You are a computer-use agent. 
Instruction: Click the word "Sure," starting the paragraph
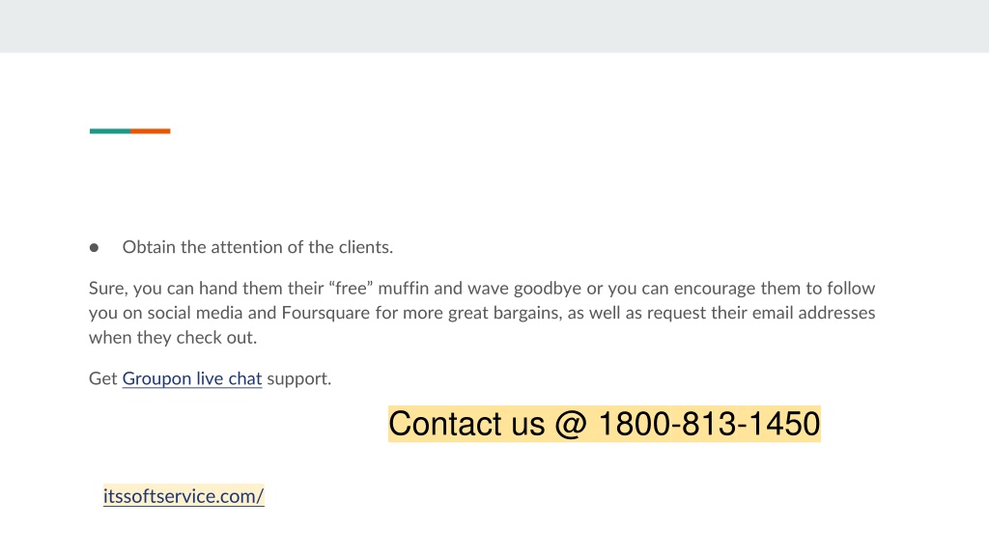(x=108, y=288)
